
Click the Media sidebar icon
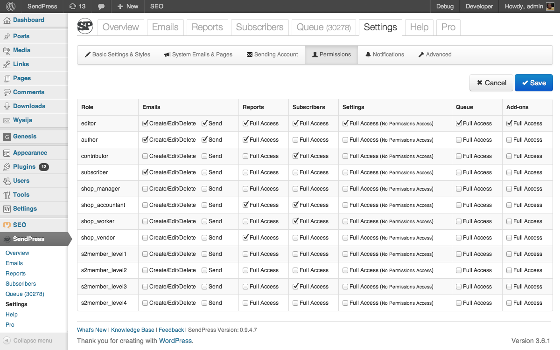tap(7, 50)
